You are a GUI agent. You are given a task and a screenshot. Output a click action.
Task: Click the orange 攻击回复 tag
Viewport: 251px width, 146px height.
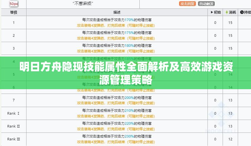pos(187,4)
